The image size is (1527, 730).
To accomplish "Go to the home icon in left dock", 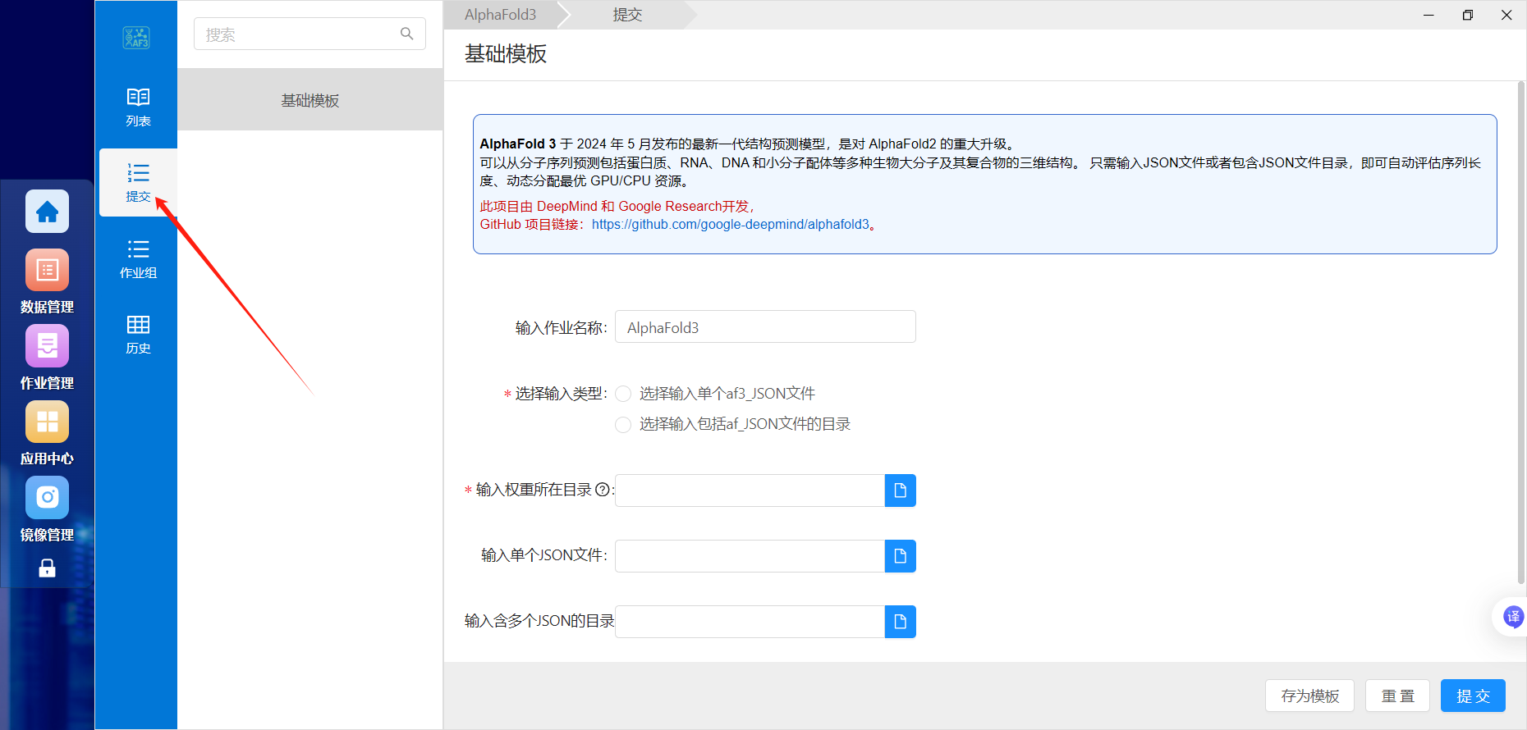I will (x=47, y=212).
